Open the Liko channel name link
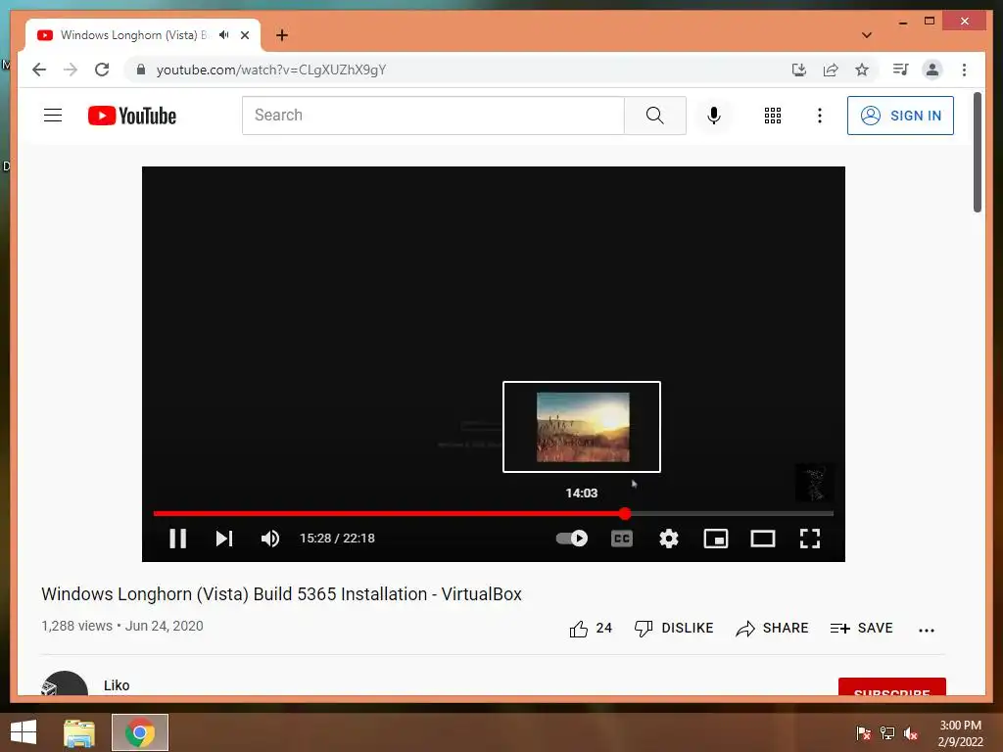The image size is (1003, 752). [x=117, y=685]
